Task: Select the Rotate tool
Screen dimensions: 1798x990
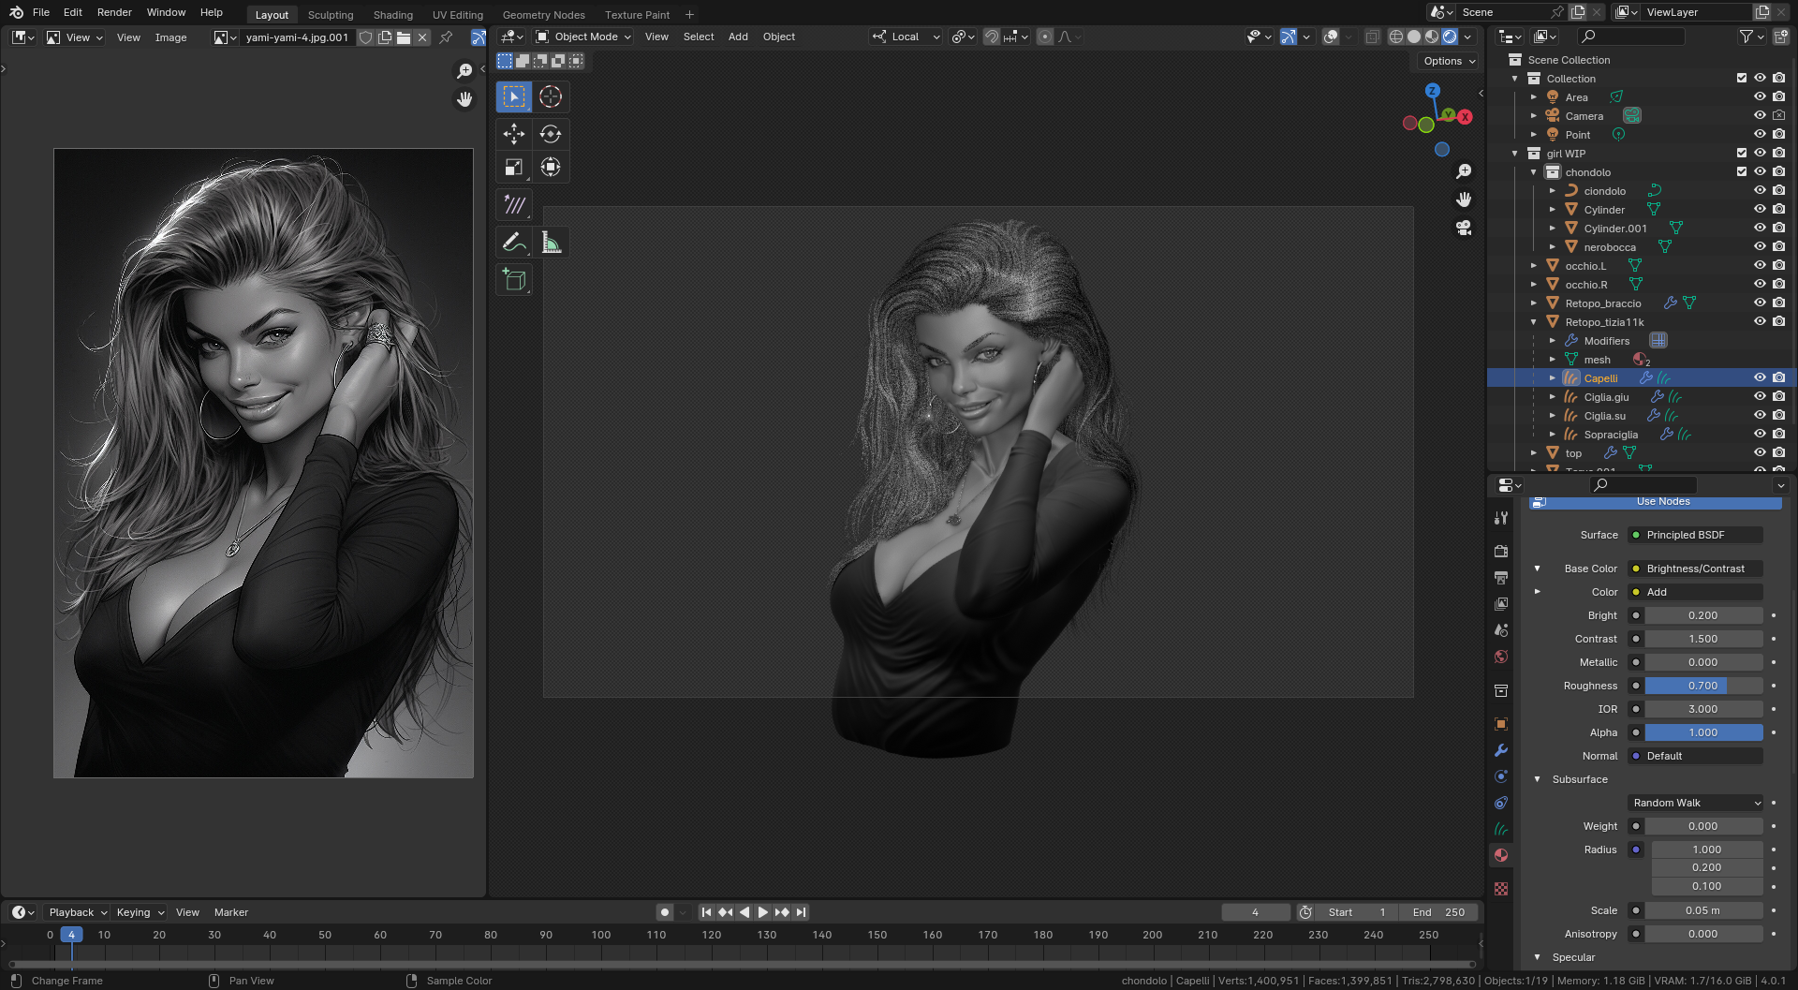Action: [x=551, y=134]
